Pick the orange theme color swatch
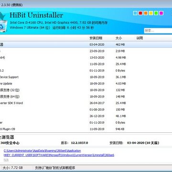Image resolution: width=172 pixels, height=172 pixels. (x=146, y=13)
